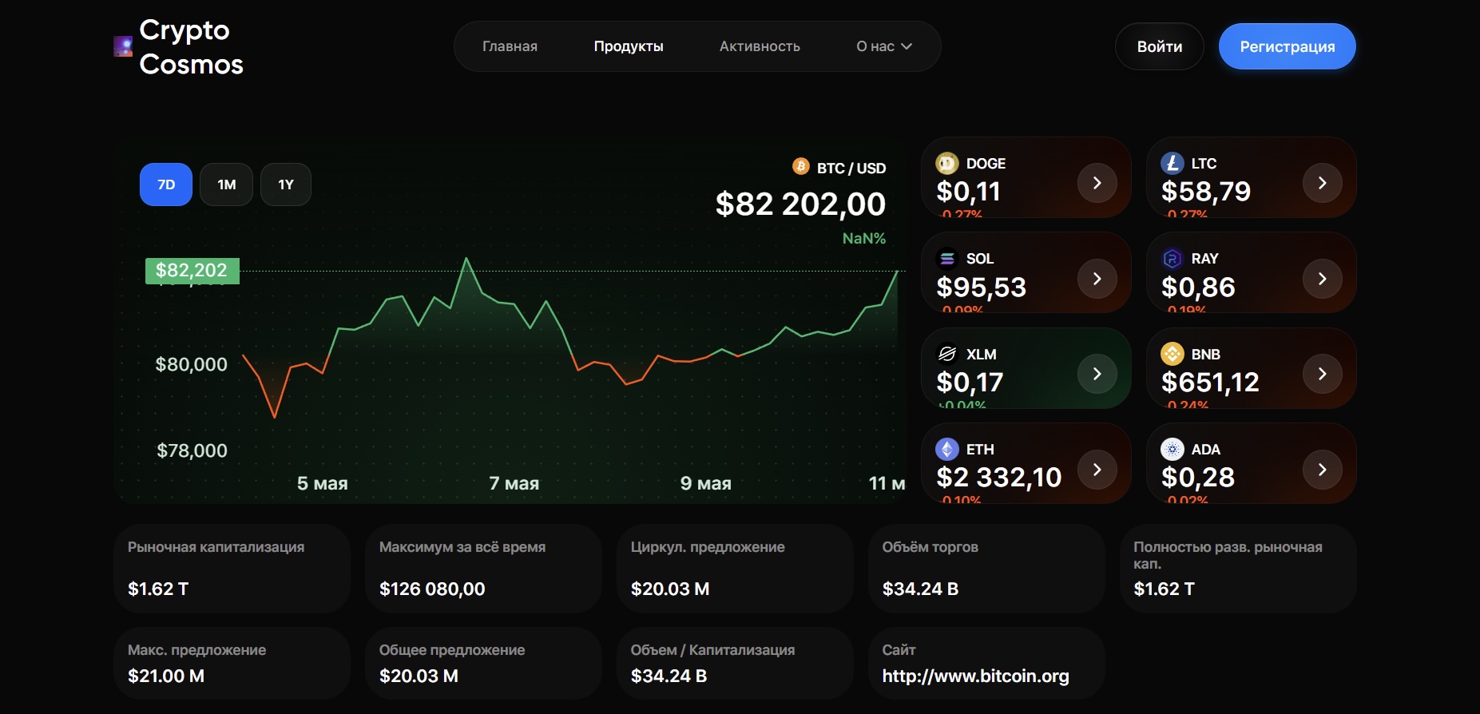This screenshot has width=1480, height=714.
Task: Click the RAY price $0,86
Action: pyautogui.click(x=1198, y=287)
